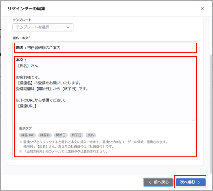
Task: Click the 置換タグ heading label
Action: (x=25, y=128)
